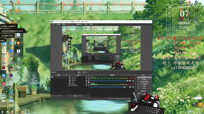Toggle lock on the Game Capture 2 source
Image resolution: width=204 pixels, height=114 pixels.
pyautogui.click(x=89, y=80)
